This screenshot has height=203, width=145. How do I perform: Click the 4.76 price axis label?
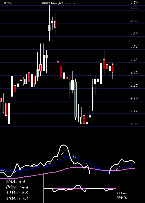click(134, 8)
